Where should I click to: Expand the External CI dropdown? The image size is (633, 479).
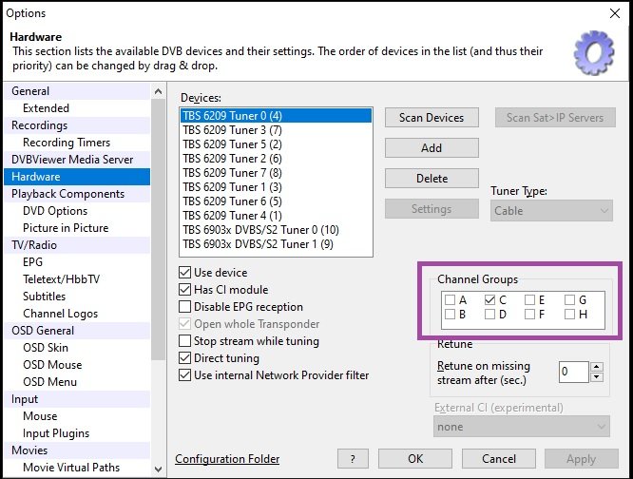click(x=521, y=427)
